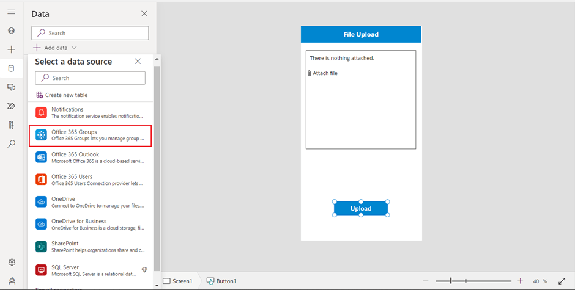575x290 pixels.
Task: Click the Search magnifier icon in left rail
Action: coord(11,144)
